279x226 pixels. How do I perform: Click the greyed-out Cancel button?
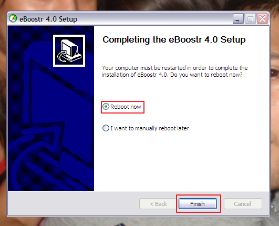point(243,203)
